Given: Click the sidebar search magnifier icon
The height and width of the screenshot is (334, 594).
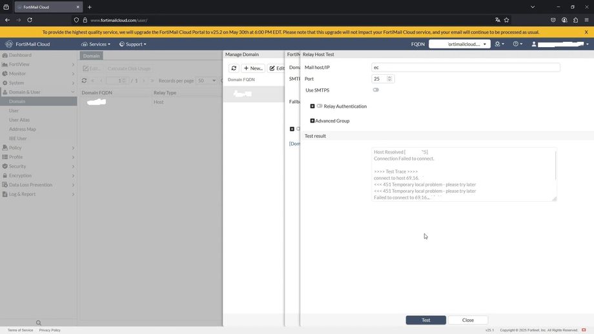Looking at the screenshot, I should 38,322.
